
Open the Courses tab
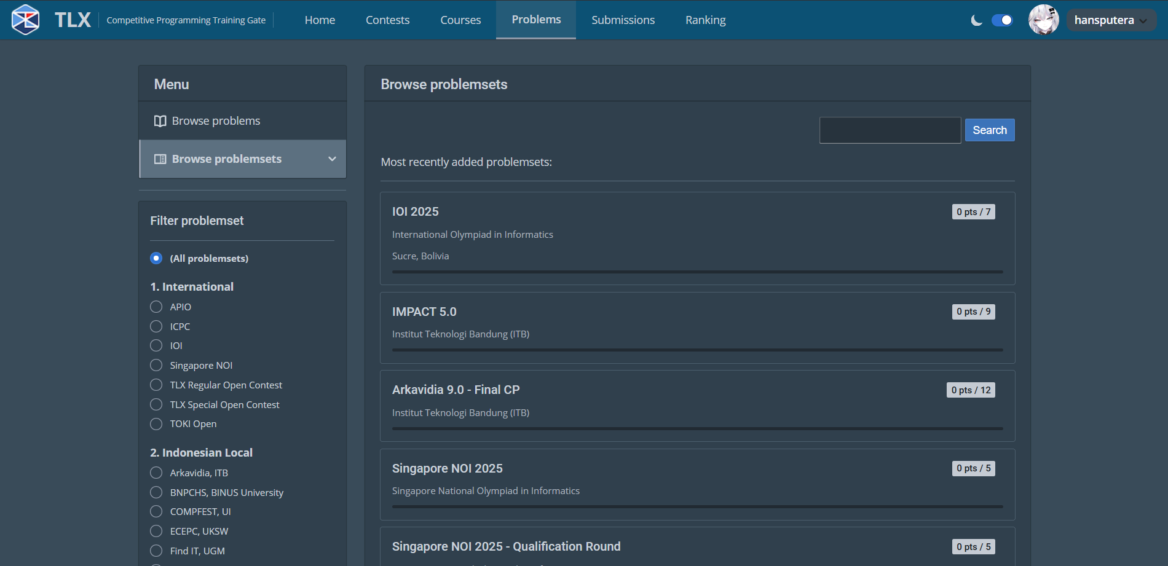coord(460,20)
